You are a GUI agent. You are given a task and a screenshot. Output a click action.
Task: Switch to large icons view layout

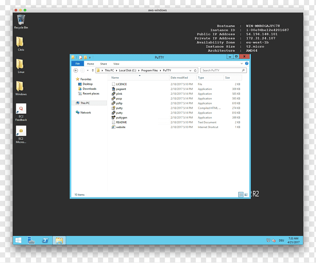pyautogui.click(x=246, y=195)
